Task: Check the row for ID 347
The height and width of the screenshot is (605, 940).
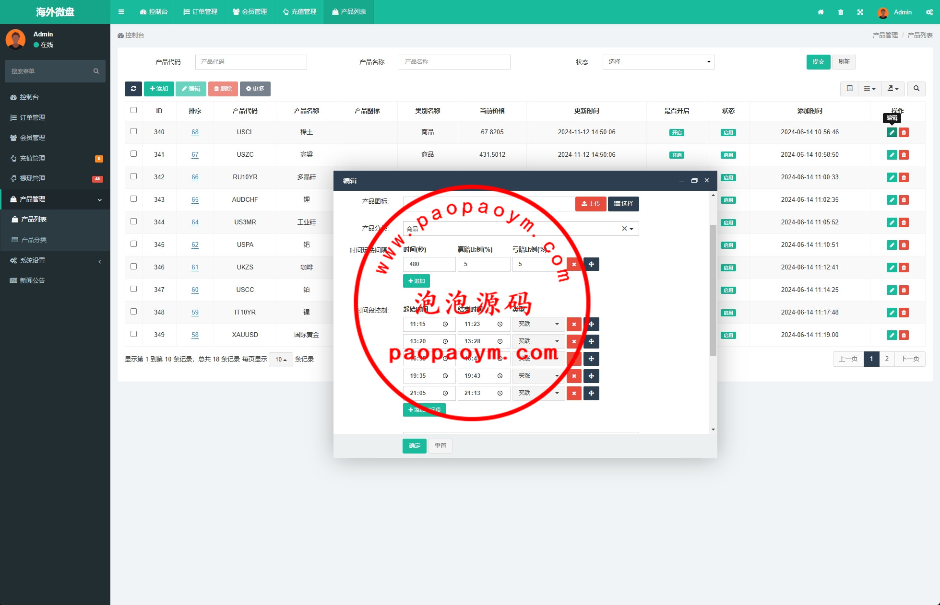Action: [133, 289]
